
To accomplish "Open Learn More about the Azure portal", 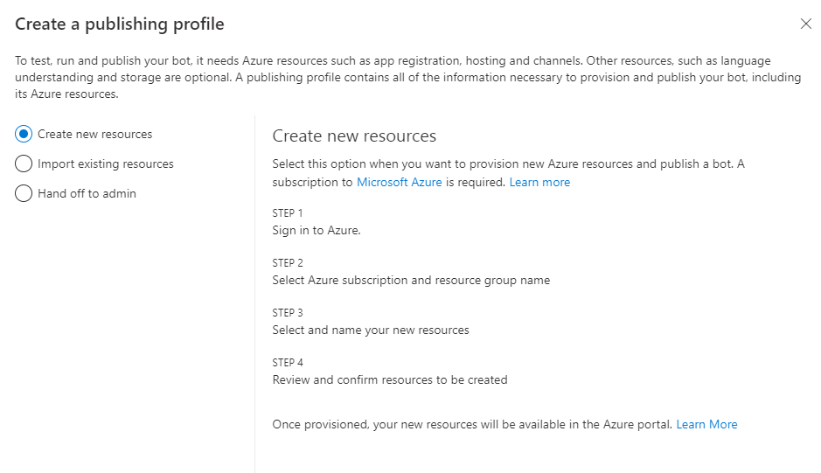I will click(x=706, y=424).
